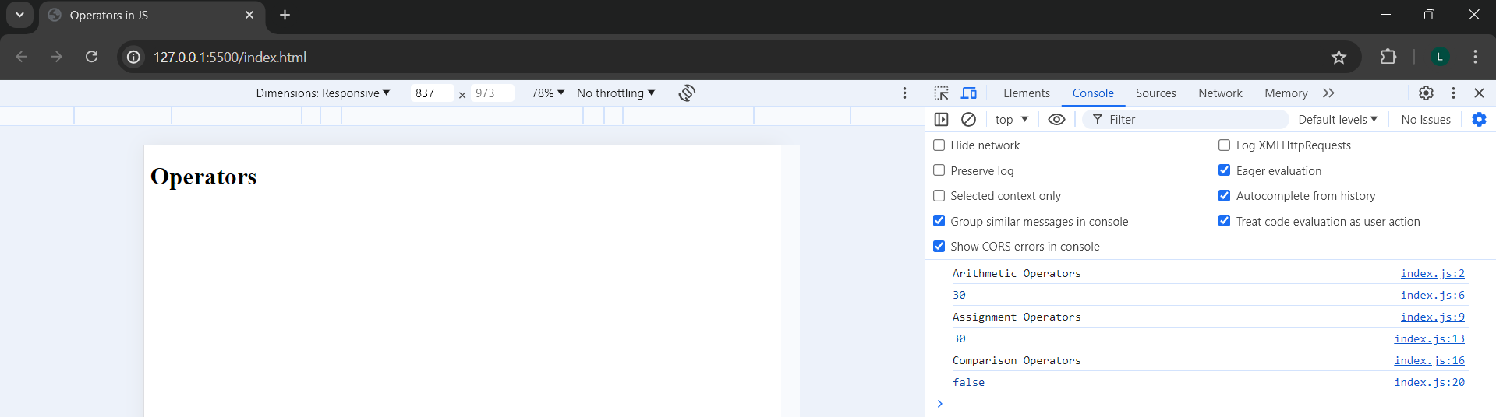Open DevTools settings gear icon
Viewport: 1496px width, 417px height.
tap(1426, 93)
